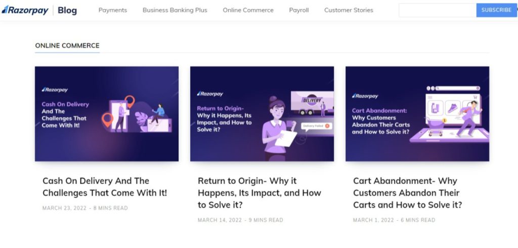
Task: Go to Online Commerce nav item
Action: click(x=248, y=10)
